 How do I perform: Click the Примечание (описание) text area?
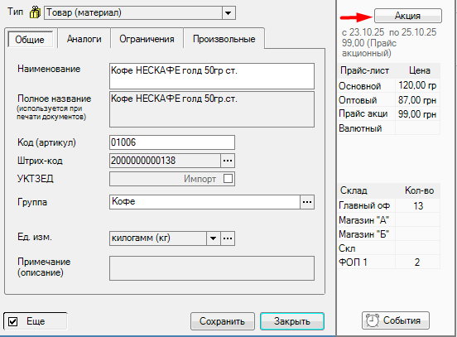pos(212,268)
